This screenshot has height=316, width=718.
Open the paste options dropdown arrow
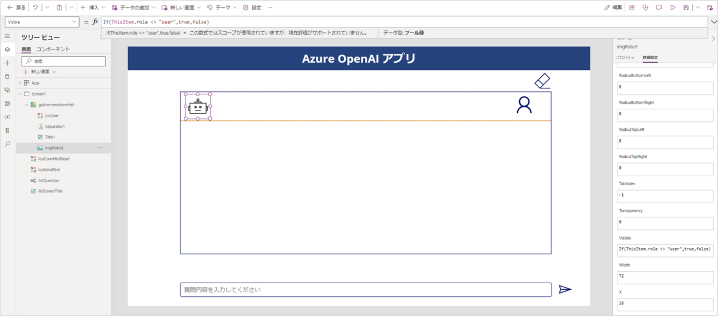[71, 8]
